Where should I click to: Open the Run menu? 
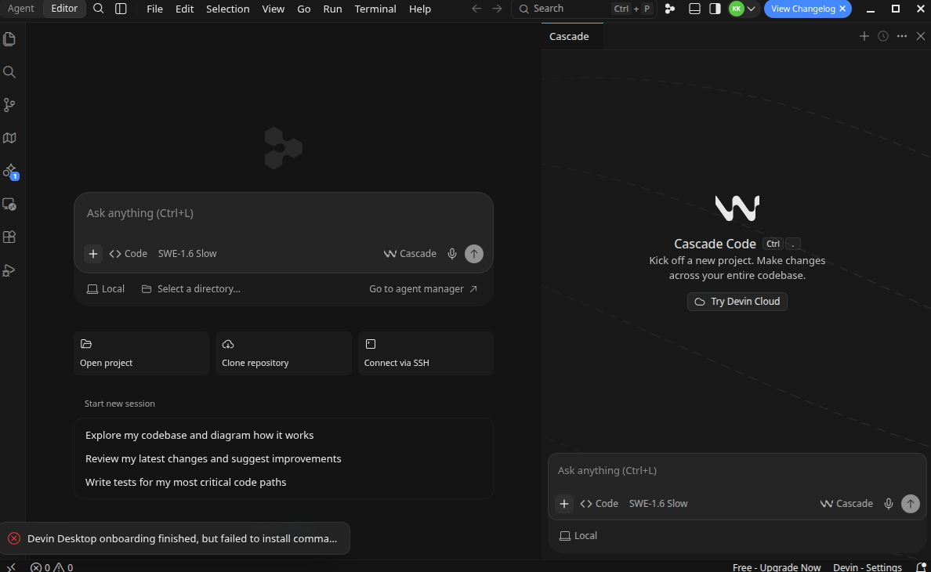332,9
